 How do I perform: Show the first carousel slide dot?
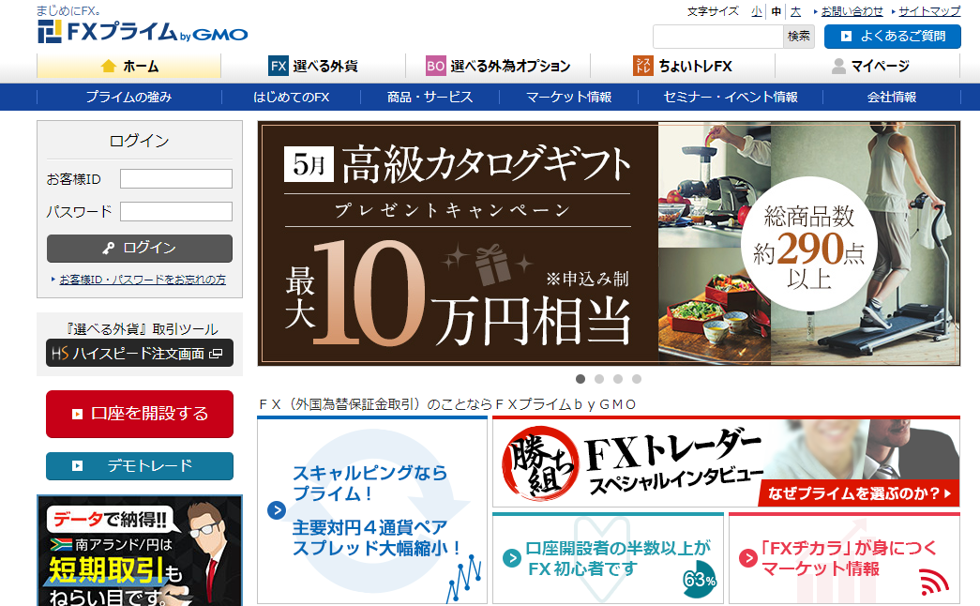click(580, 379)
